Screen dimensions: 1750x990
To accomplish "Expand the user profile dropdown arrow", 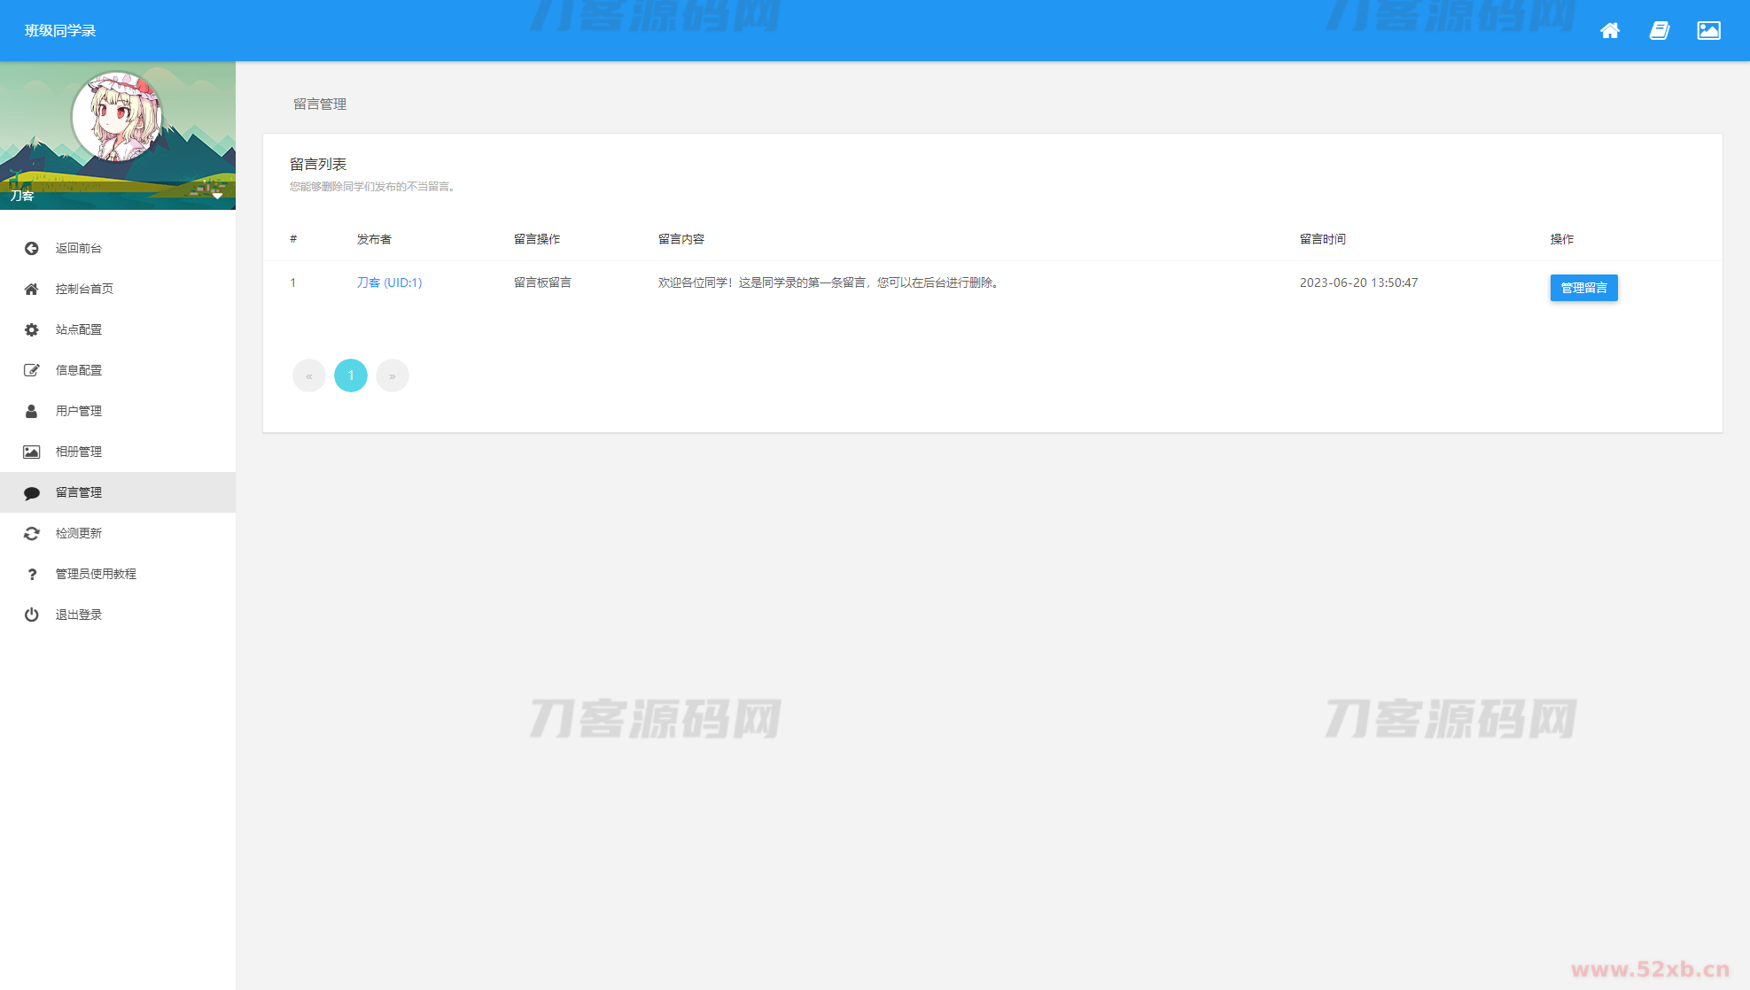I will pyautogui.click(x=217, y=196).
